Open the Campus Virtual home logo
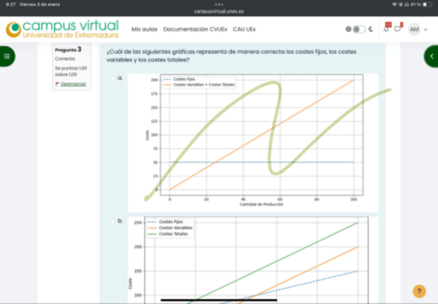 coord(62,29)
